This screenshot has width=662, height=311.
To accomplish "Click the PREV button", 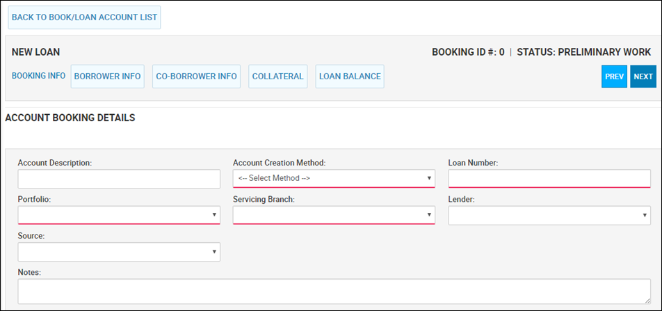I will [614, 77].
